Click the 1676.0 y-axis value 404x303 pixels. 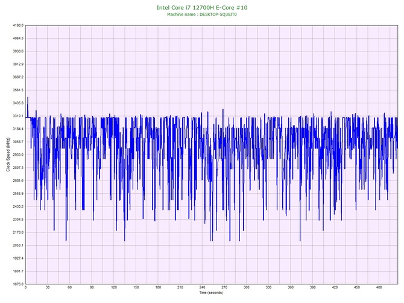tap(18, 284)
